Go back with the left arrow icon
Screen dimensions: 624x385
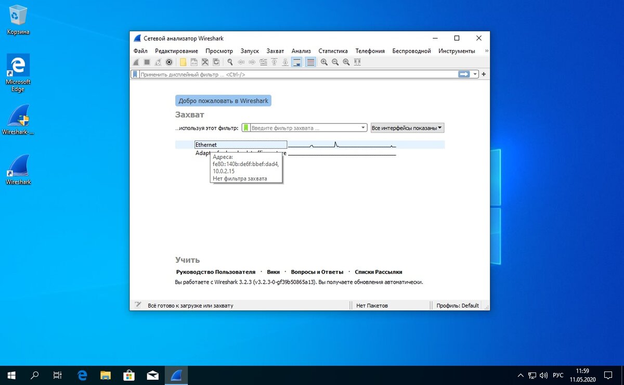tap(241, 62)
